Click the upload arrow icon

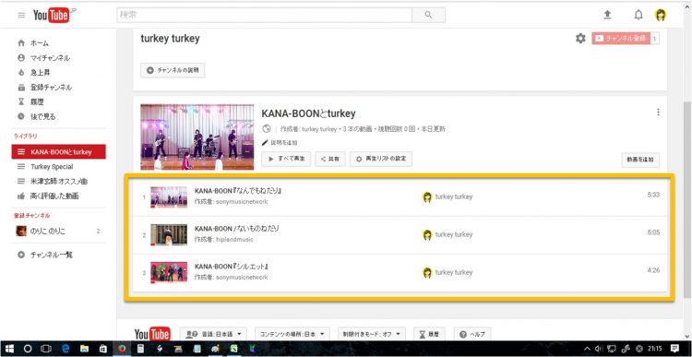click(x=607, y=15)
